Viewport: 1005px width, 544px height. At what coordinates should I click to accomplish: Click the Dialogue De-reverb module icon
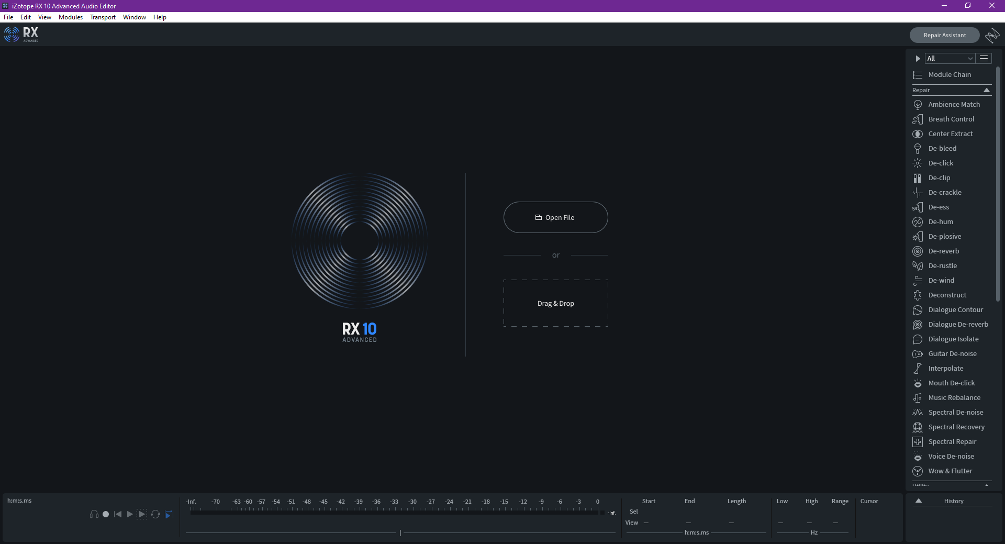(x=918, y=325)
